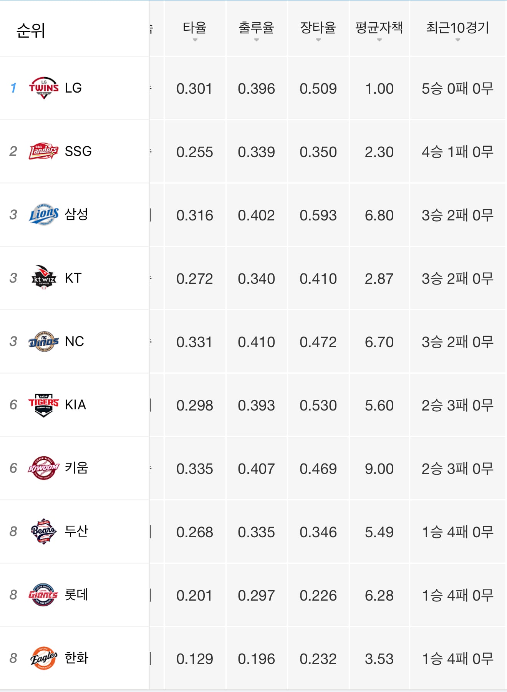Sort by 출루율 column arrow
Viewport: 507px width, 692px height.
coord(257,40)
